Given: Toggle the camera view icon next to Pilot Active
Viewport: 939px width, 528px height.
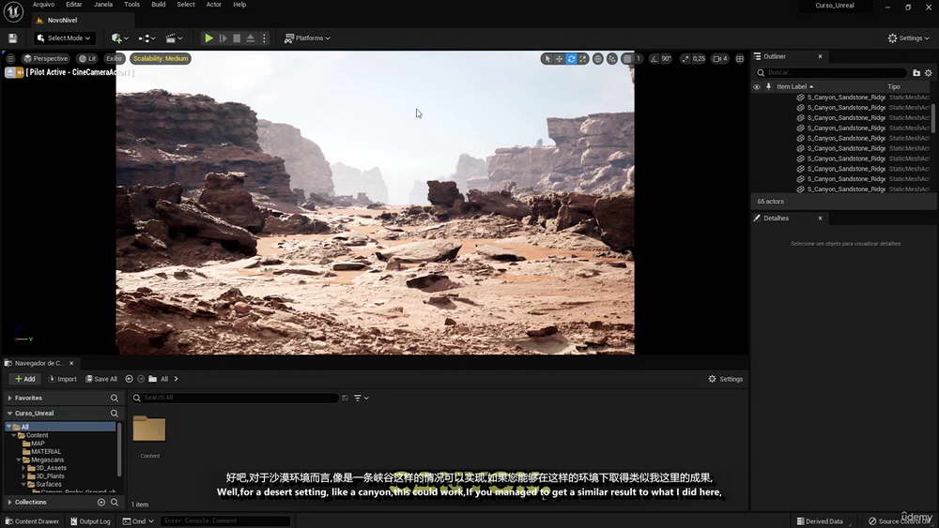Looking at the screenshot, I should tap(20, 72).
